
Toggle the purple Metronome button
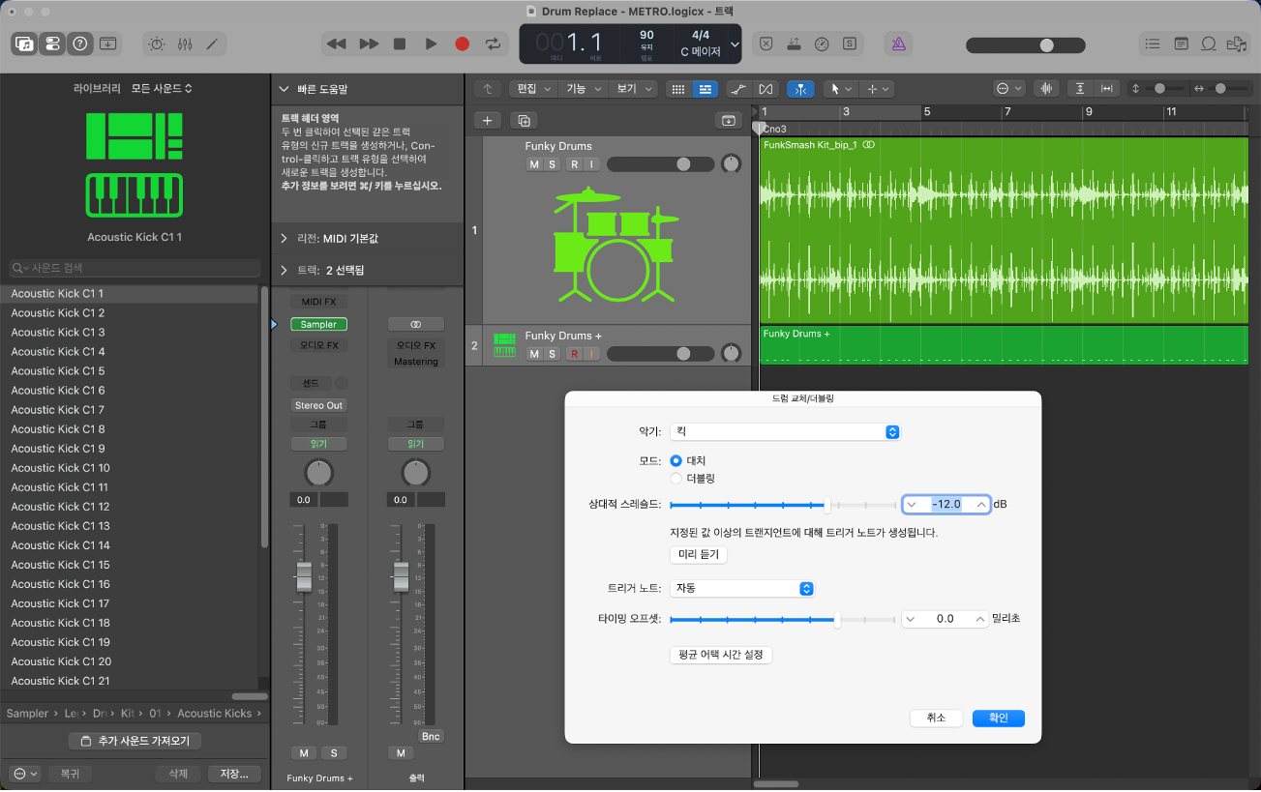pyautogui.click(x=898, y=44)
